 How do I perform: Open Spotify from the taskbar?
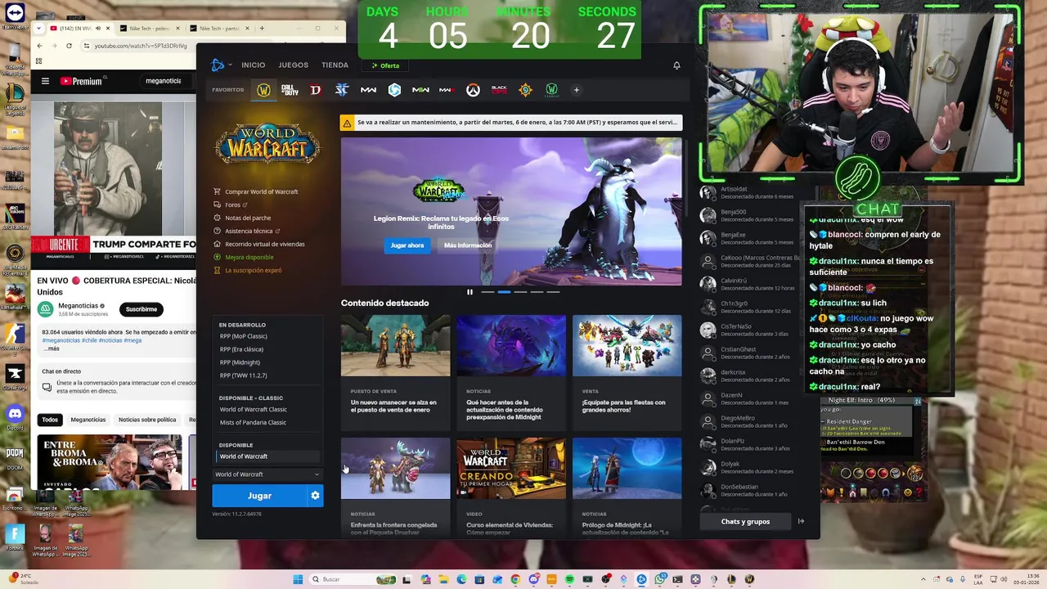coord(569,579)
